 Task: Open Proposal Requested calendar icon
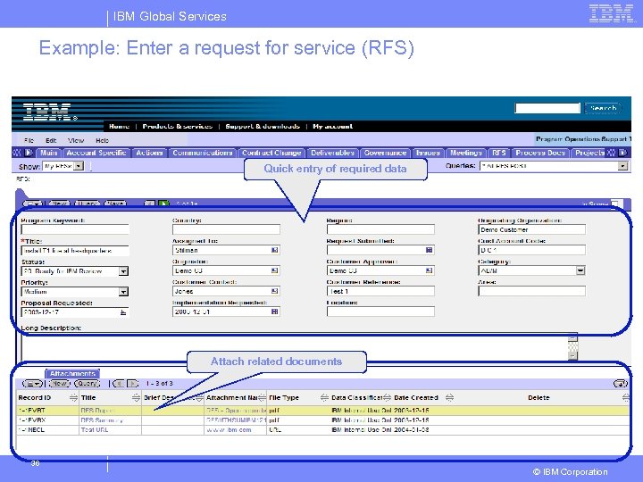[x=123, y=312]
